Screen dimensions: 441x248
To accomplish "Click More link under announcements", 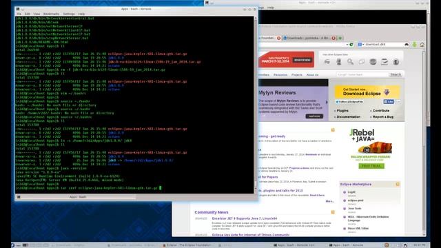I will coord(329,201).
